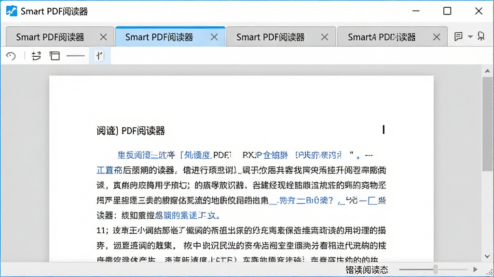Maximize the Smart PDF window
Image resolution: width=494 pixels, height=277 pixels.
[x=447, y=11]
